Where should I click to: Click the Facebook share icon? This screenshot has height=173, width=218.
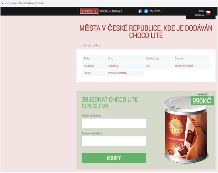[140, 11]
